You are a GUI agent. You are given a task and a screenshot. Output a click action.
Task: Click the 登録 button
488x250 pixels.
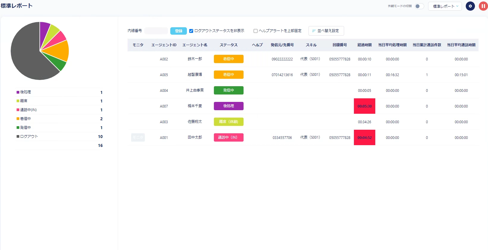click(x=179, y=31)
